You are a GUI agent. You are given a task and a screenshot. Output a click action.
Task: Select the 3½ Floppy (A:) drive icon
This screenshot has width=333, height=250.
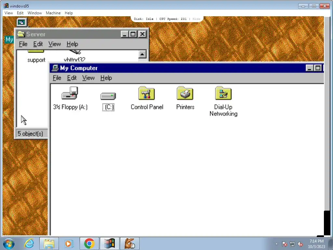[70, 93]
